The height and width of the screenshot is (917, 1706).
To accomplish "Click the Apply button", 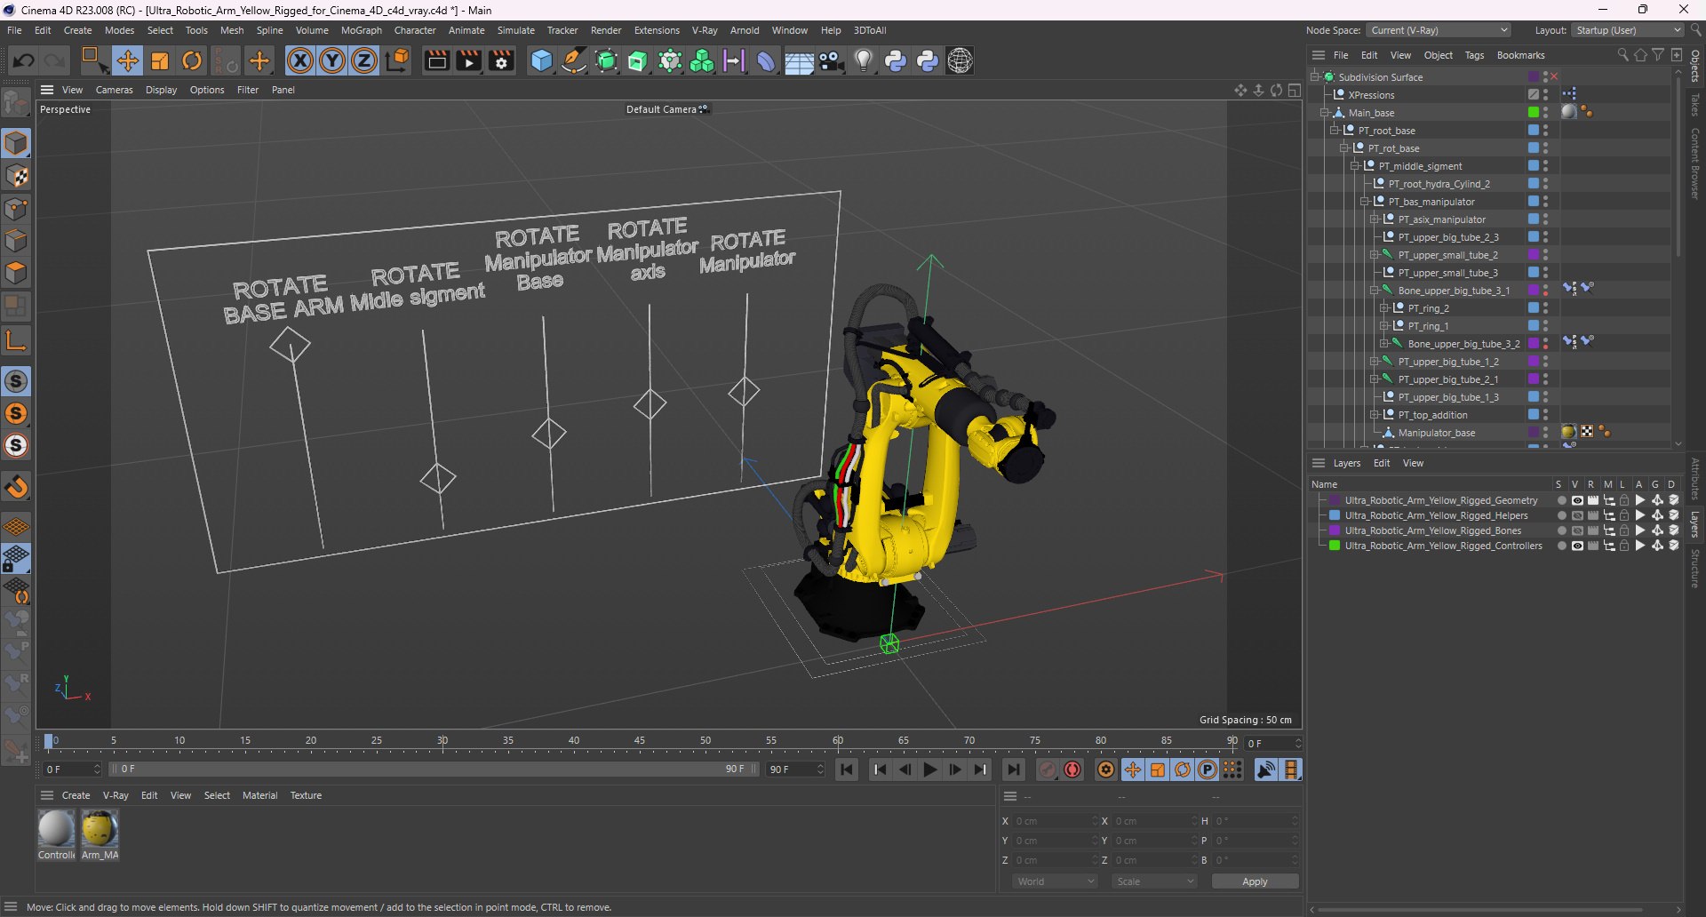I will (x=1255, y=881).
